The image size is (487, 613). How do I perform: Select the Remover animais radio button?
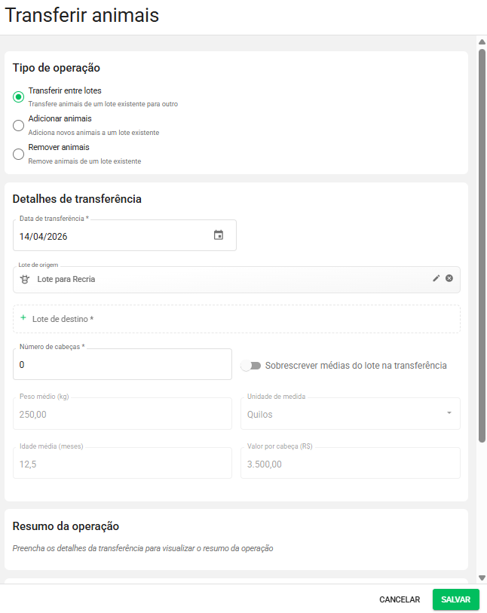[x=19, y=154]
